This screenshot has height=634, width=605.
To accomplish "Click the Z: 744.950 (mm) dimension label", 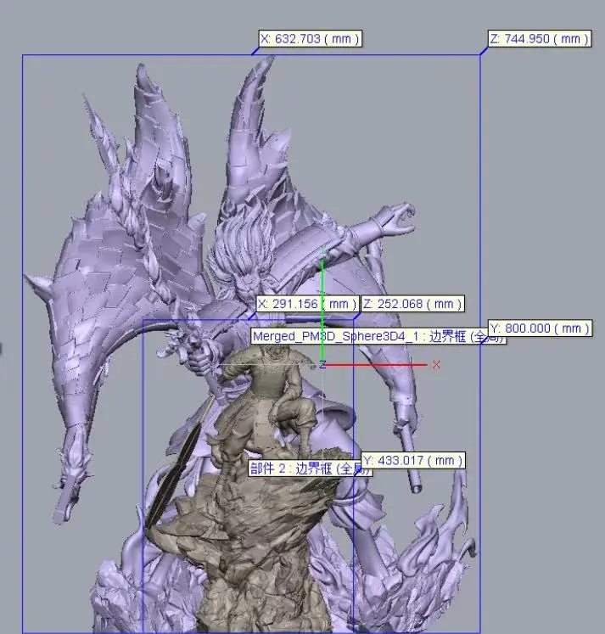I will click(540, 39).
